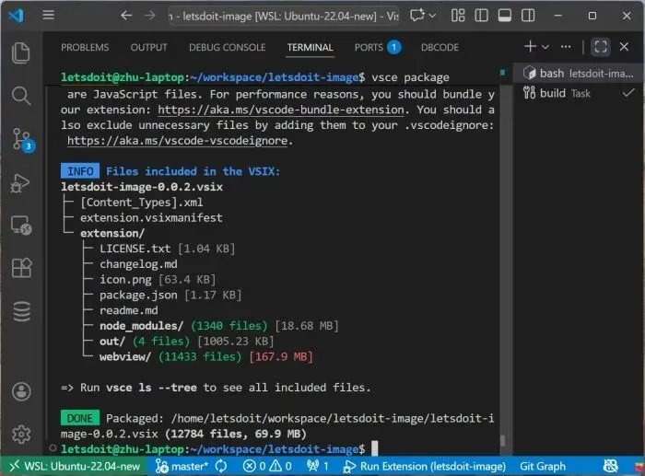Screen dimensions: 645x476
Task: Toggle secondary side bar visibility
Action: point(528,16)
